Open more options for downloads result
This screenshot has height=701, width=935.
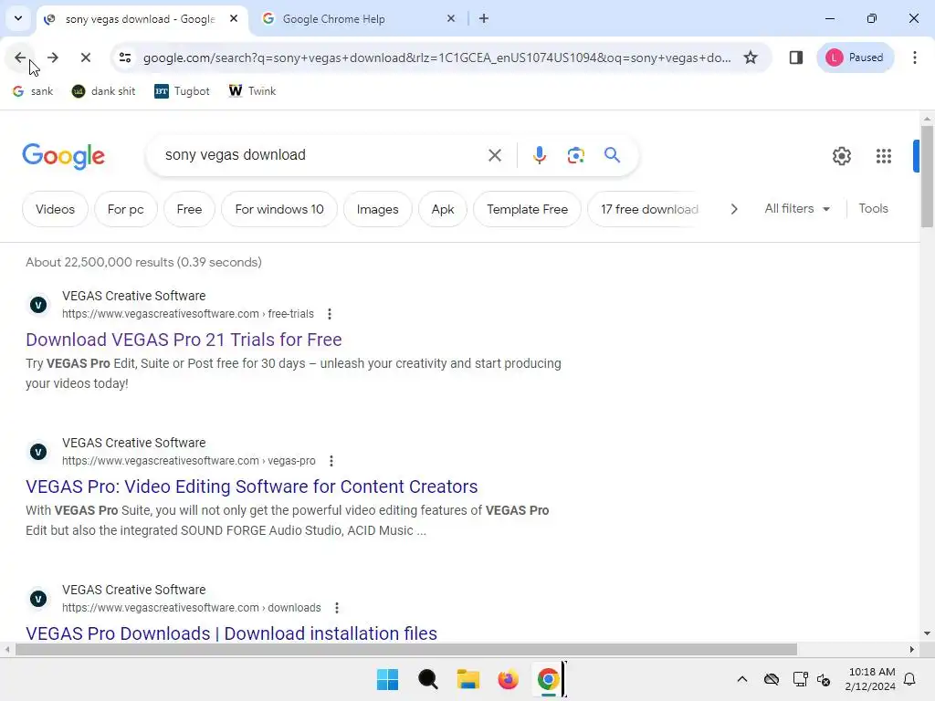click(x=336, y=608)
